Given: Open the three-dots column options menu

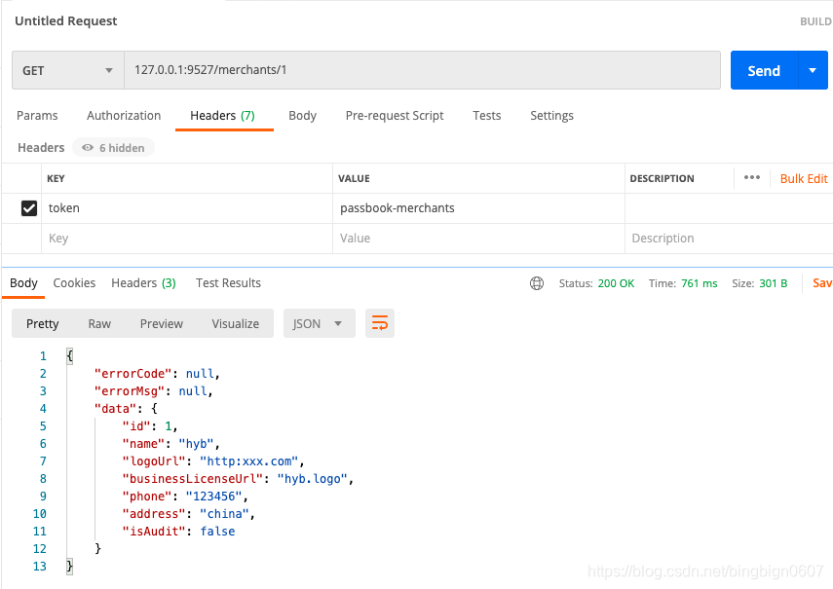Looking at the screenshot, I should click(752, 178).
